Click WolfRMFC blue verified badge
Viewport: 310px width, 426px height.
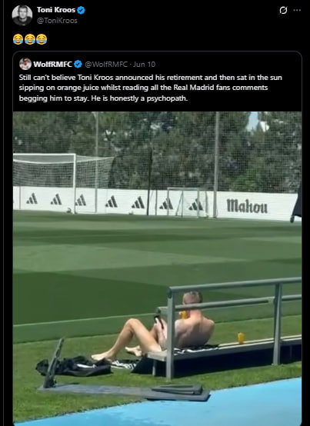[x=78, y=64]
